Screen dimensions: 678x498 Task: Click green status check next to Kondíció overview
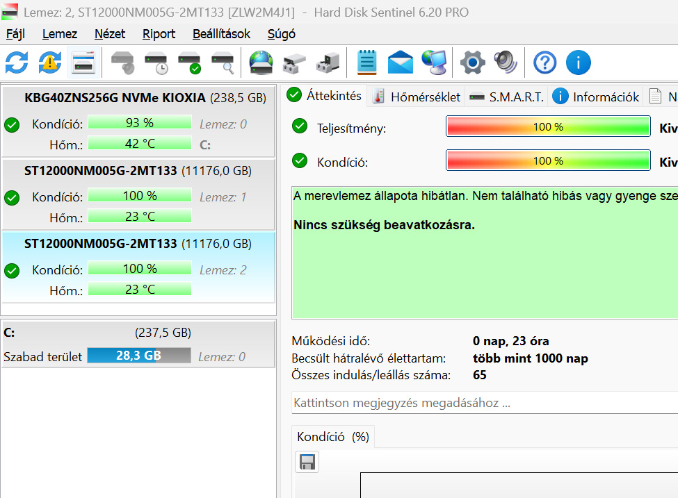point(300,160)
